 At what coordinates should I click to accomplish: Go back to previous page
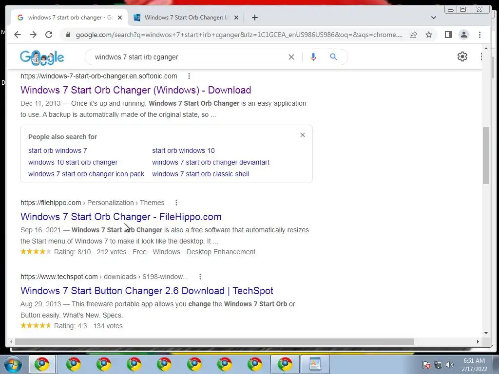18,35
